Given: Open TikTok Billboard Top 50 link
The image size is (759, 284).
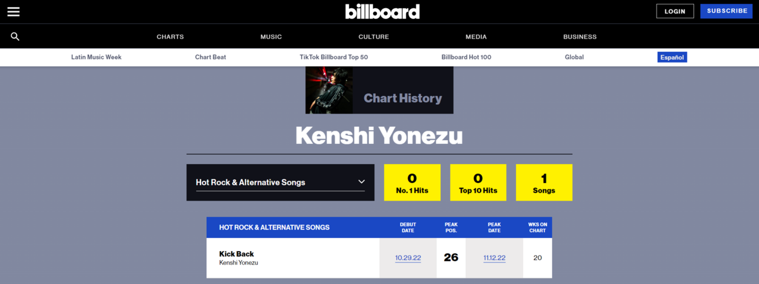Looking at the screenshot, I should coord(334,57).
